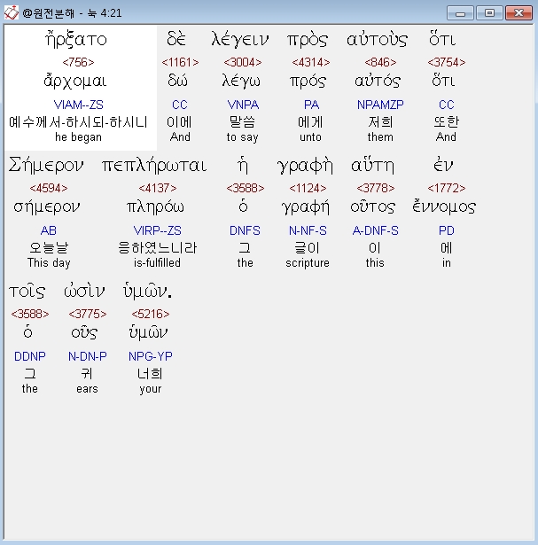Viewport: 538px width, 545px height.
Task: Click Strong's number <1124>
Action: [308, 188]
